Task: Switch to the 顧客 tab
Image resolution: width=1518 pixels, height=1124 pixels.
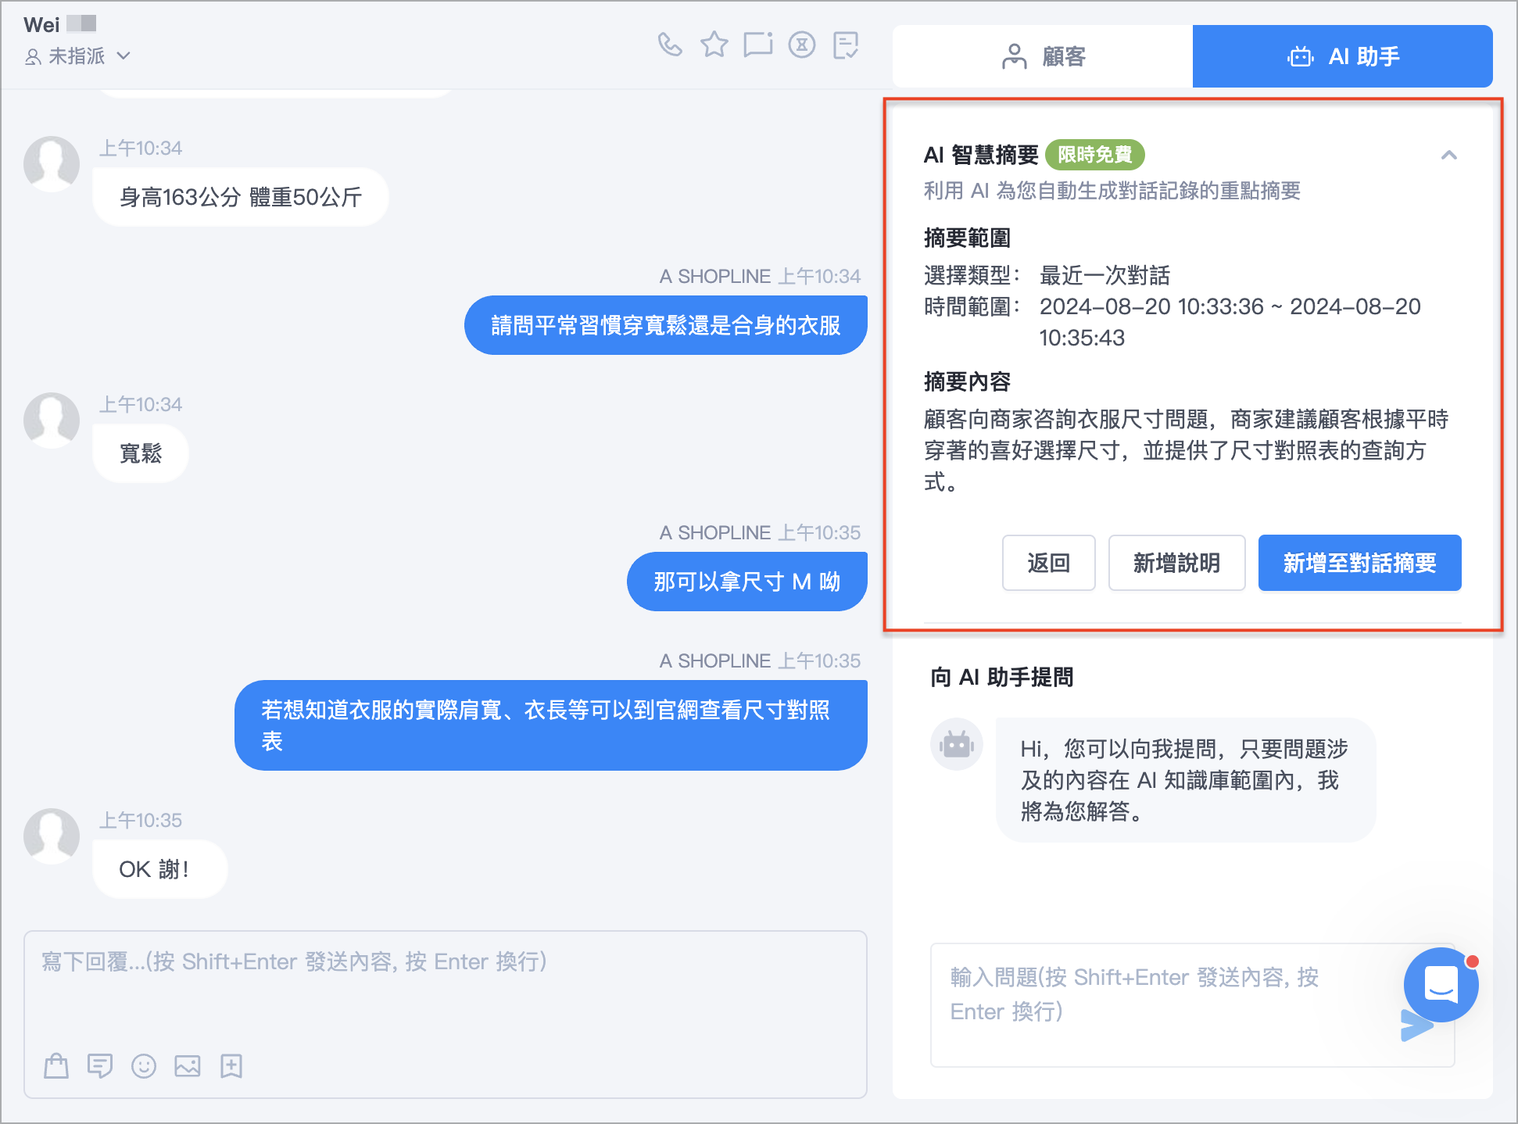Action: point(1043,56)
